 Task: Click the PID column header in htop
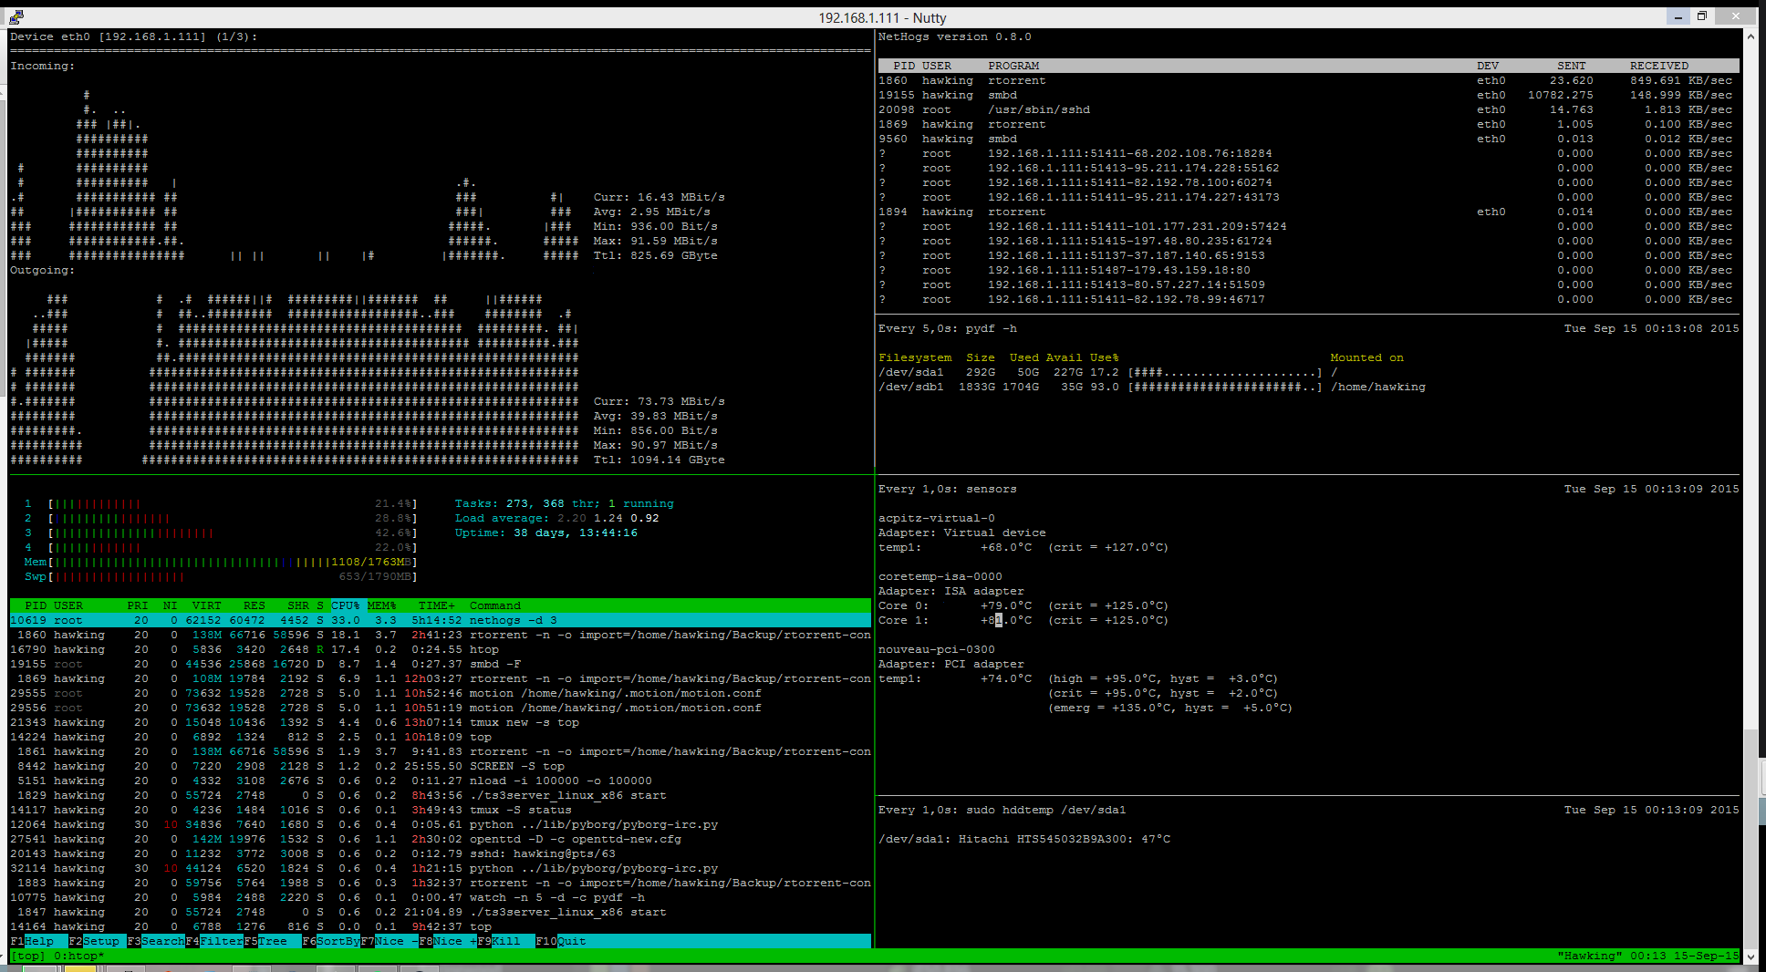point(36,605)
